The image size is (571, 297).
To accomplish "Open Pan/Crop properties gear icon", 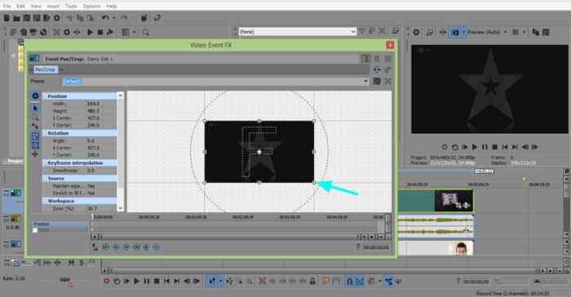I will (35, 95).
